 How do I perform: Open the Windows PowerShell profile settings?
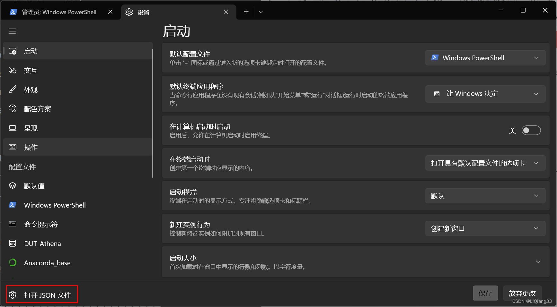click(x=55, y=205)
